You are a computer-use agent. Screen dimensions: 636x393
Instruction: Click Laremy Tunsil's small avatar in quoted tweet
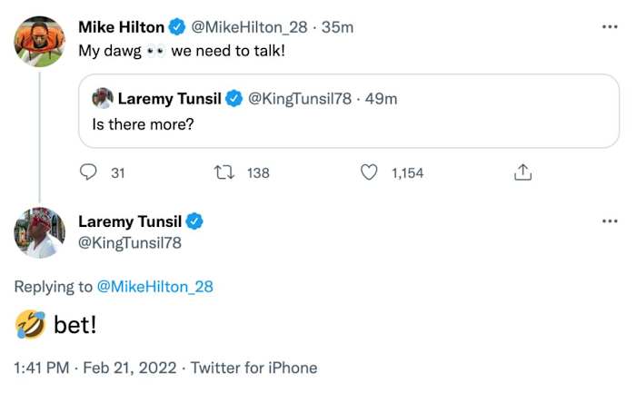[x=103, y=98]
